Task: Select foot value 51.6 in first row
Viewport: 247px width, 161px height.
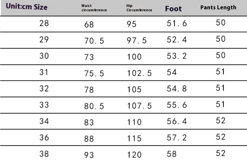Action: point(177,23)
